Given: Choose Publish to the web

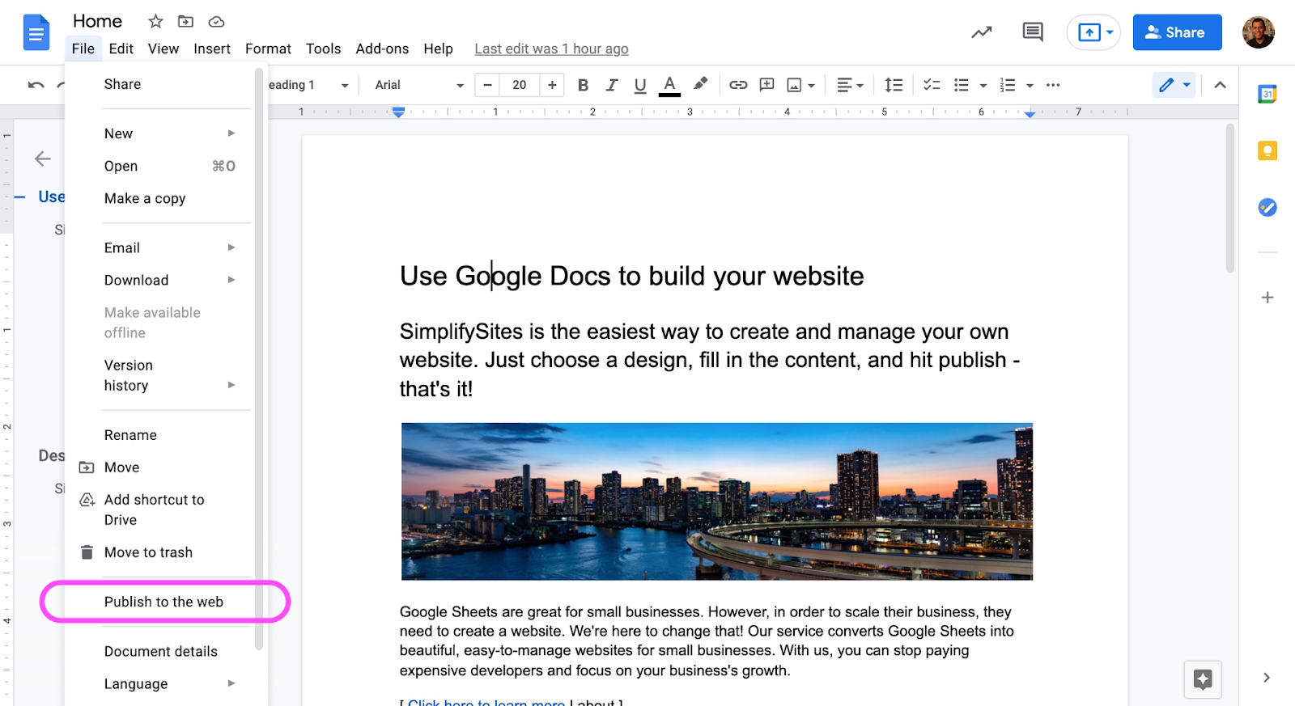Looking at the screenshot, I should (x=163, y=602).
